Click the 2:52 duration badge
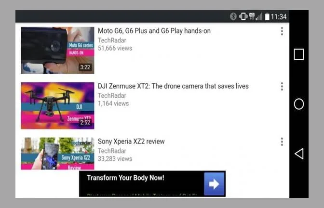Viewport: 324px width, 208px height. (85, 122)
